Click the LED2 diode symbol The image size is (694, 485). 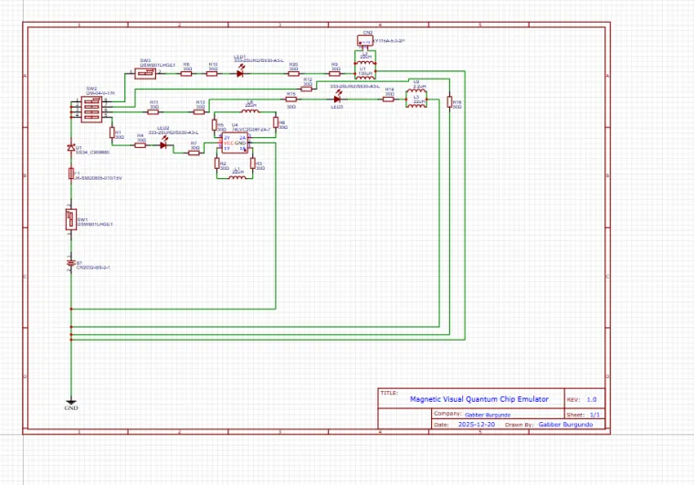163,145
